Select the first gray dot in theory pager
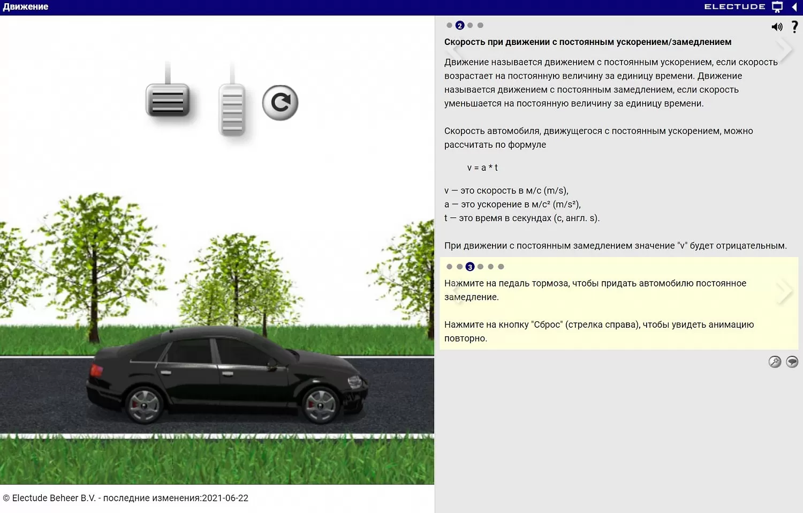This screenshot has width=803, height=513. tap(449, 25)
